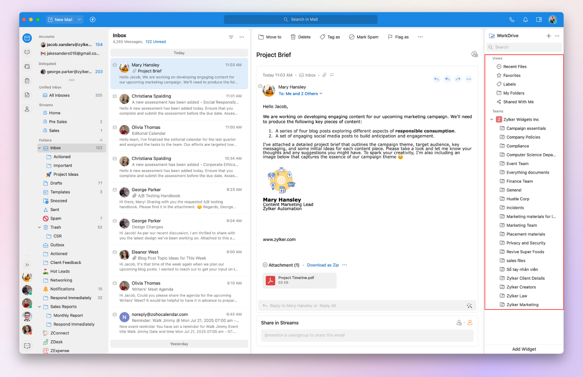Open inbox filter icon
The image size is (583, 377).
(231, 37)
